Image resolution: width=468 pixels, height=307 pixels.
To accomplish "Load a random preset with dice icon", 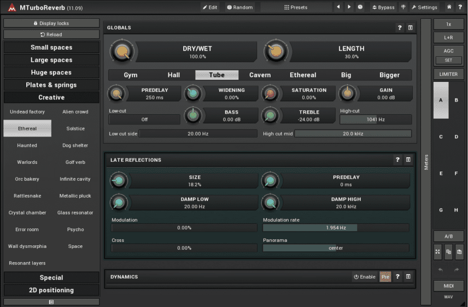I will pos(360,7).
